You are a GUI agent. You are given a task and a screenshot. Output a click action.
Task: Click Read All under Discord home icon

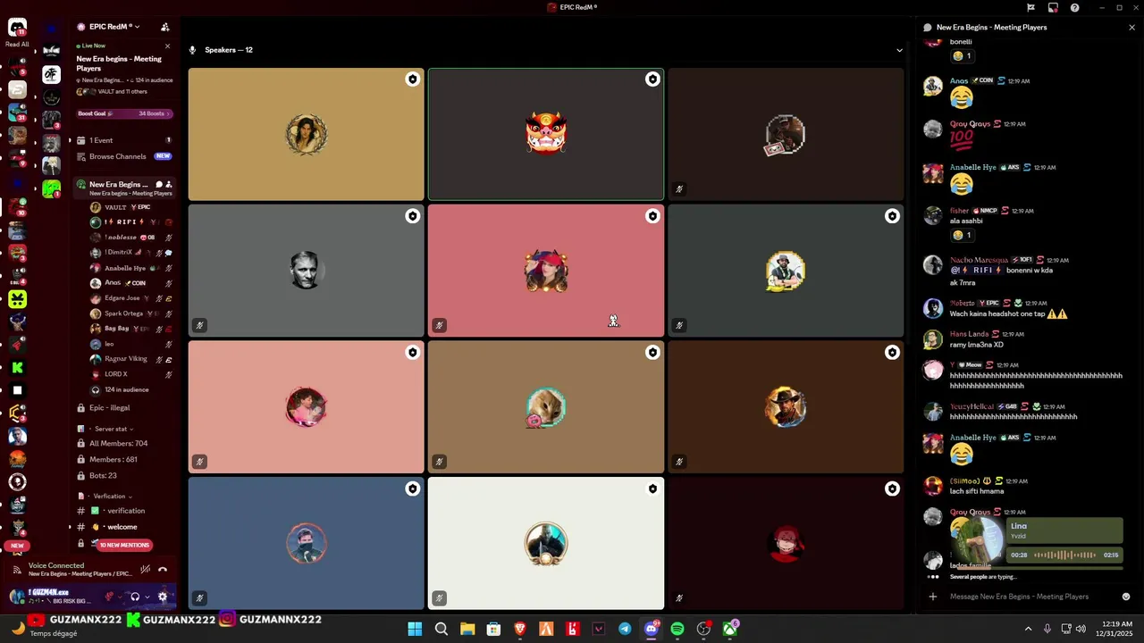(17, 44)
